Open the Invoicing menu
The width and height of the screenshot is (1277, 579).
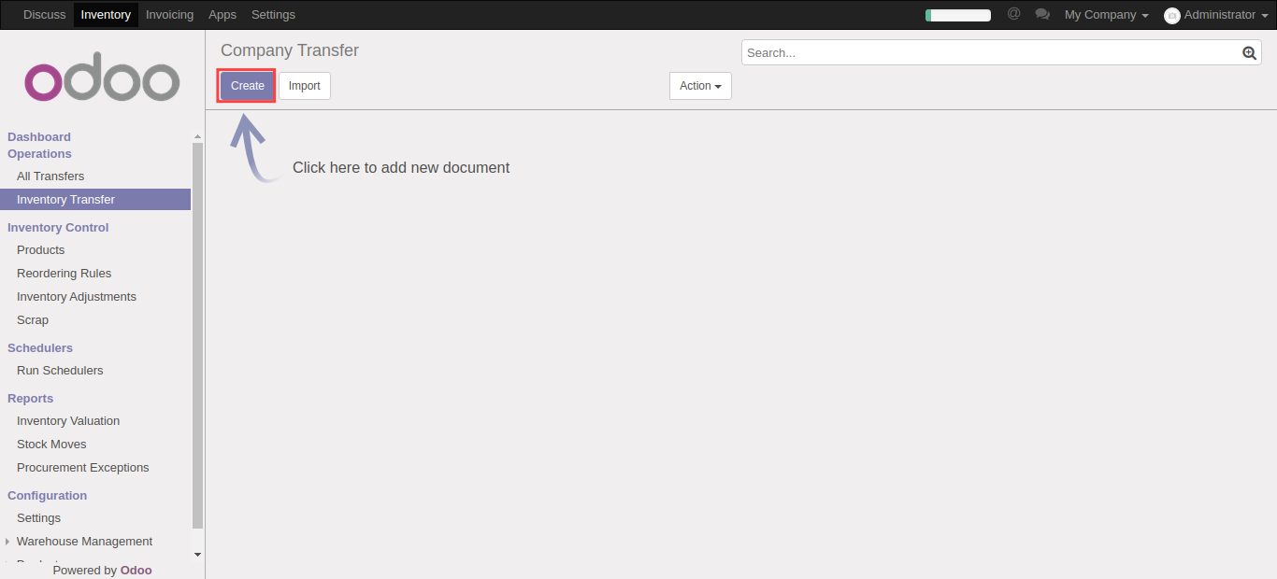pos(169,15)
